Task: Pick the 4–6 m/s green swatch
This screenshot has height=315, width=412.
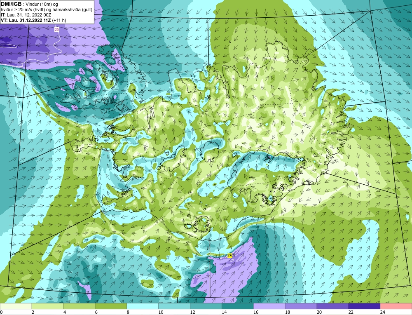Action: tap(79, 306)
